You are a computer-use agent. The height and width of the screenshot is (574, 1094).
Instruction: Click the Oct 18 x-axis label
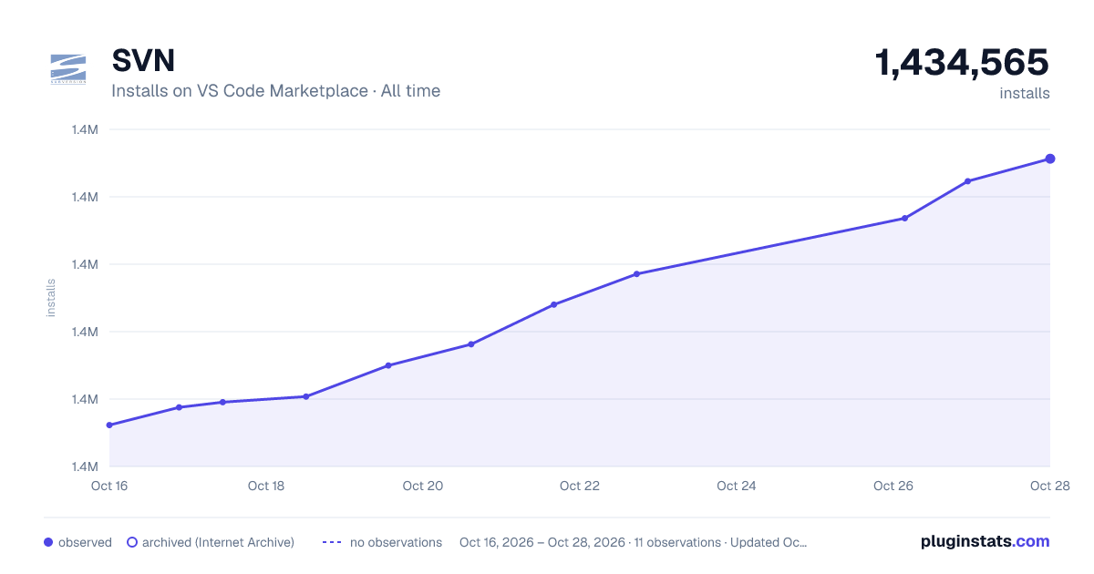point(266,486)
